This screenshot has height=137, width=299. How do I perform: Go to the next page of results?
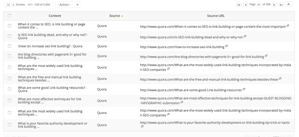pyautogui.click(x=274, y=5)
